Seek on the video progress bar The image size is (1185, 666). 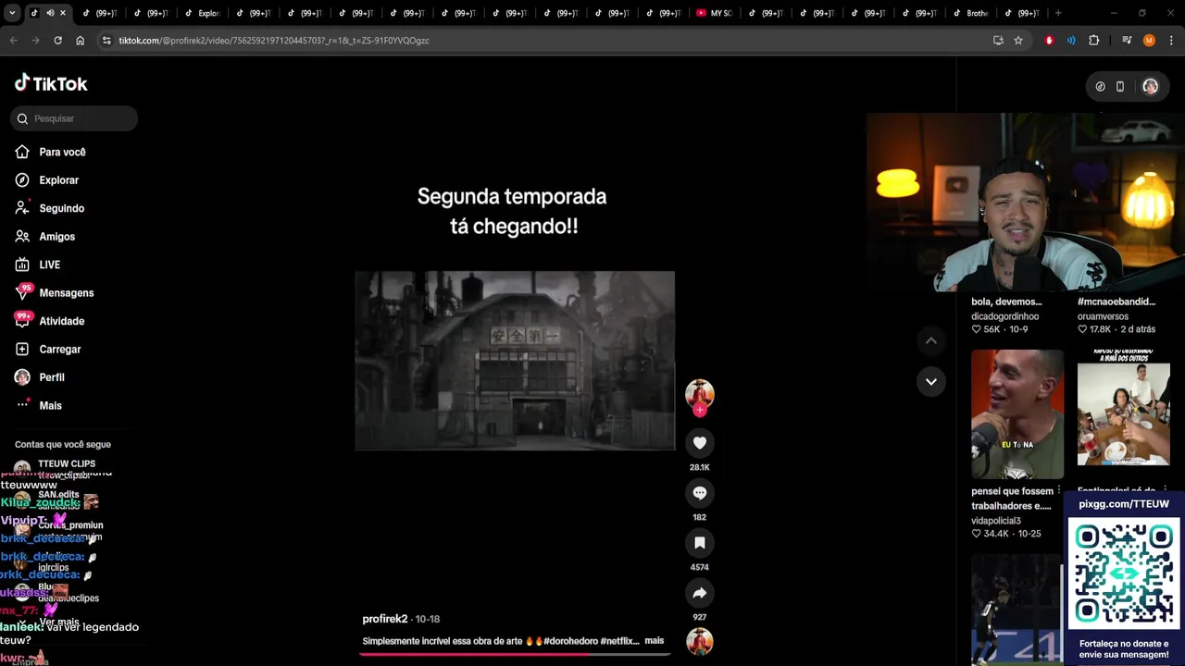(515, 654)
